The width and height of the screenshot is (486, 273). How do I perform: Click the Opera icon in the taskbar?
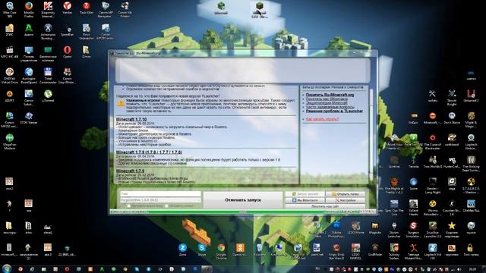[67, 269]
